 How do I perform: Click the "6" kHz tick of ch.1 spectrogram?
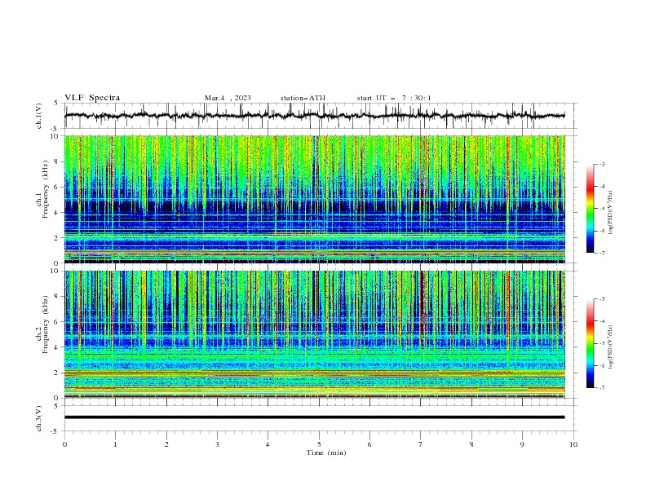pos(57,187)
